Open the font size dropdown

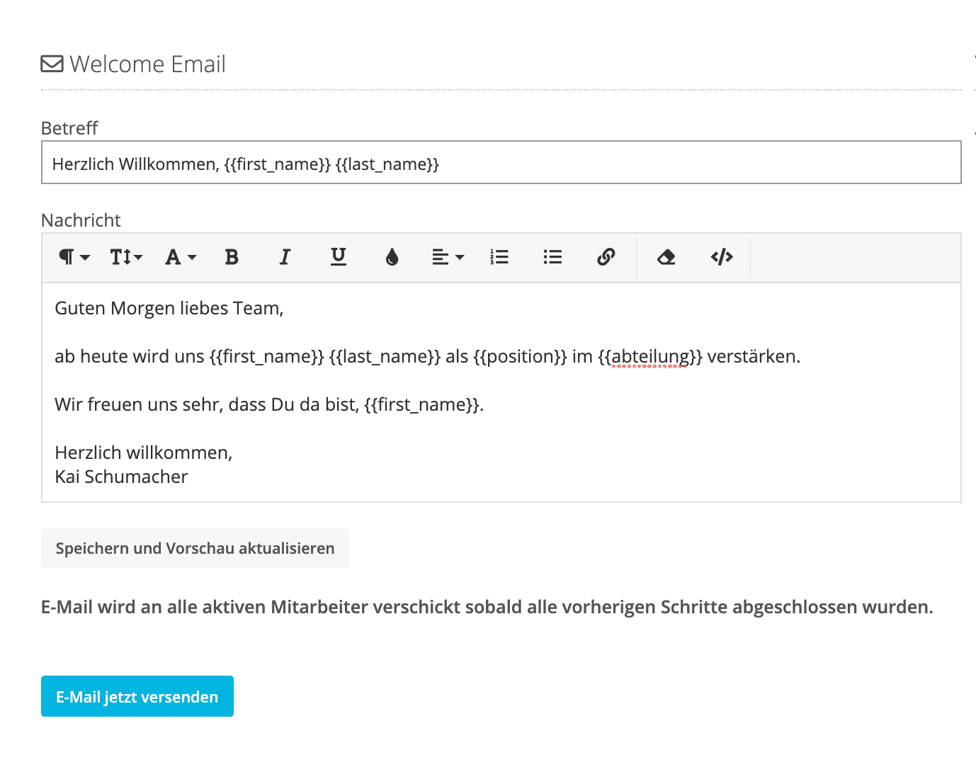[x=126, y=257]
